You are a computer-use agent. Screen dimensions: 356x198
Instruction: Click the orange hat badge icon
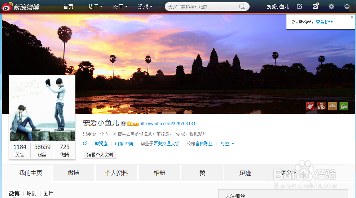point(333,106)
